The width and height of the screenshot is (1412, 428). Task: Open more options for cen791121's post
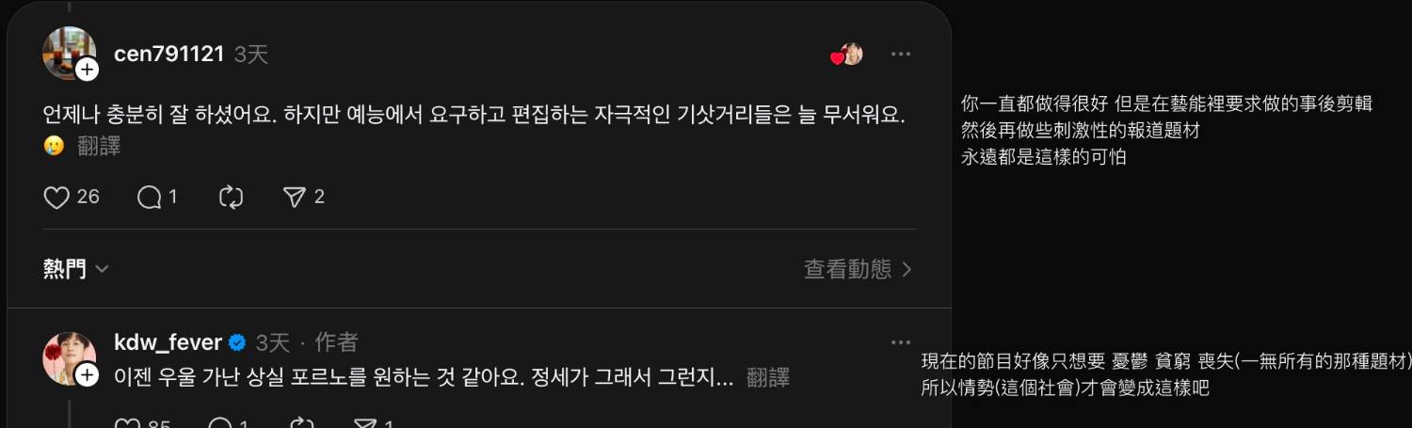[901, 54]
